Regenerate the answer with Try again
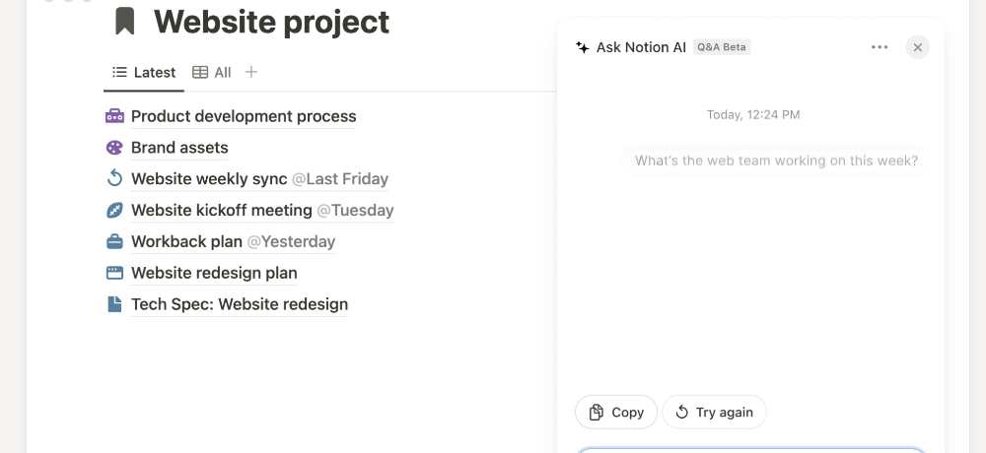986x453 pixels. 714,413
